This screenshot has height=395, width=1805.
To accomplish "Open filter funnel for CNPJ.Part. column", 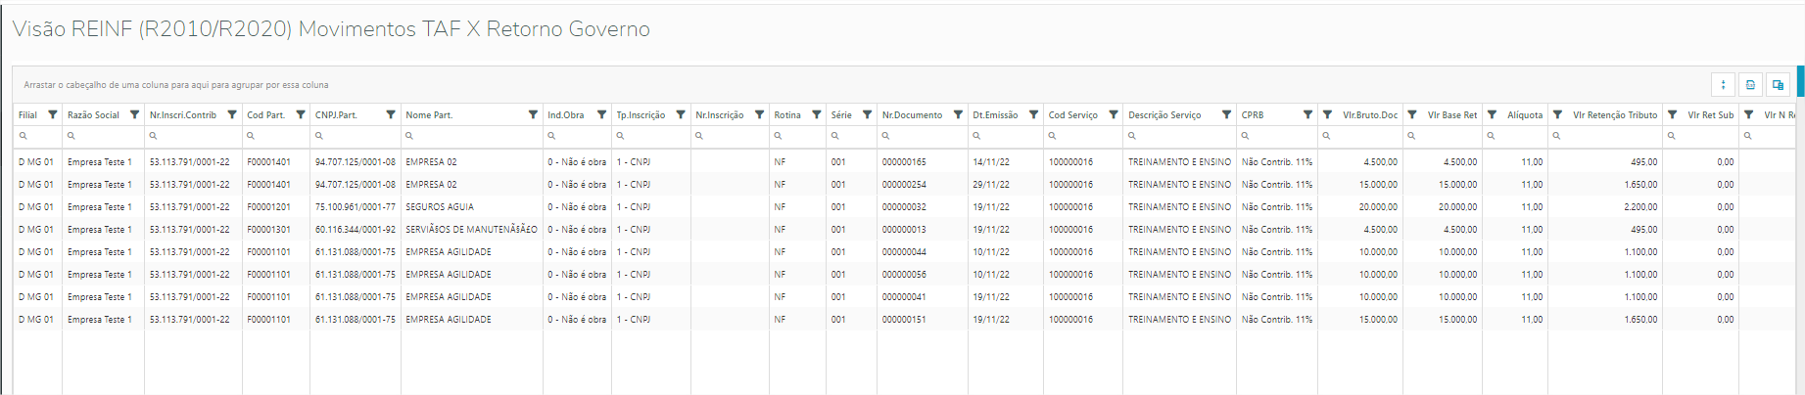I will pos(390,115).
